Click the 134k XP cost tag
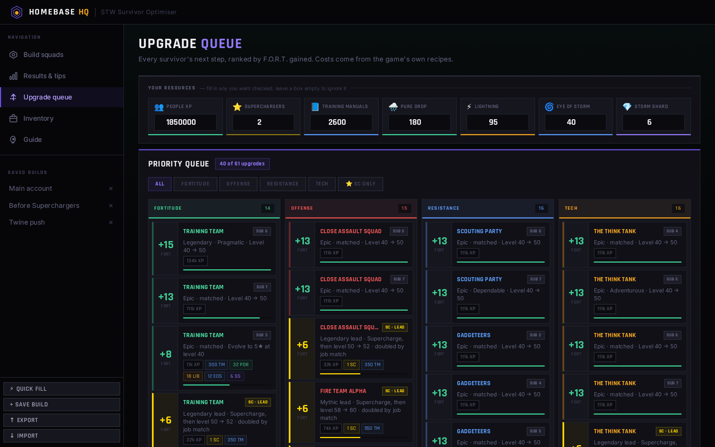 (195, 261)
